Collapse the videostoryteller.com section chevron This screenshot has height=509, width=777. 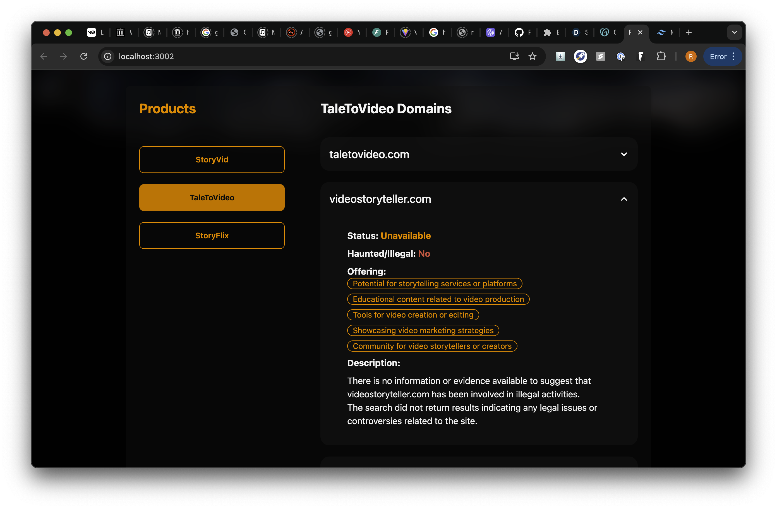click(623, 199)
